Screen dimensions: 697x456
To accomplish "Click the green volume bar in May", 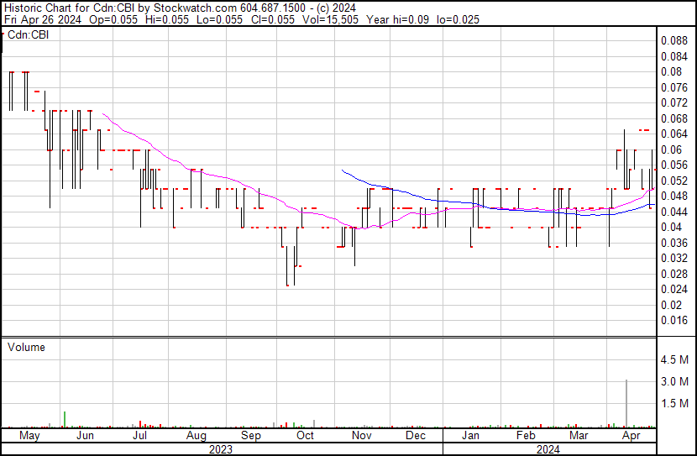I will click(65, 419).
